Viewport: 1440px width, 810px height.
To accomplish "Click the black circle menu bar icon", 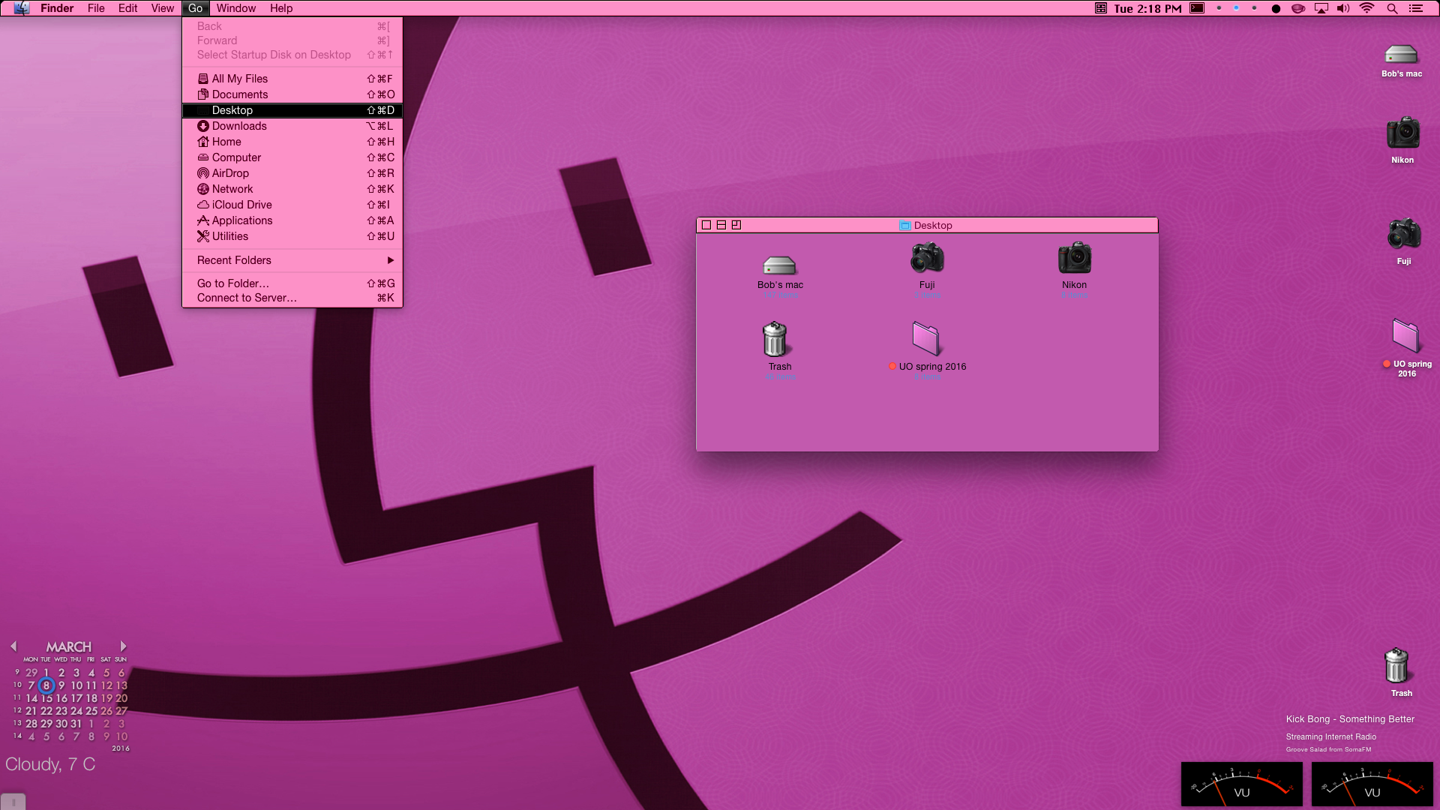I will click(x=1276, y=9).
